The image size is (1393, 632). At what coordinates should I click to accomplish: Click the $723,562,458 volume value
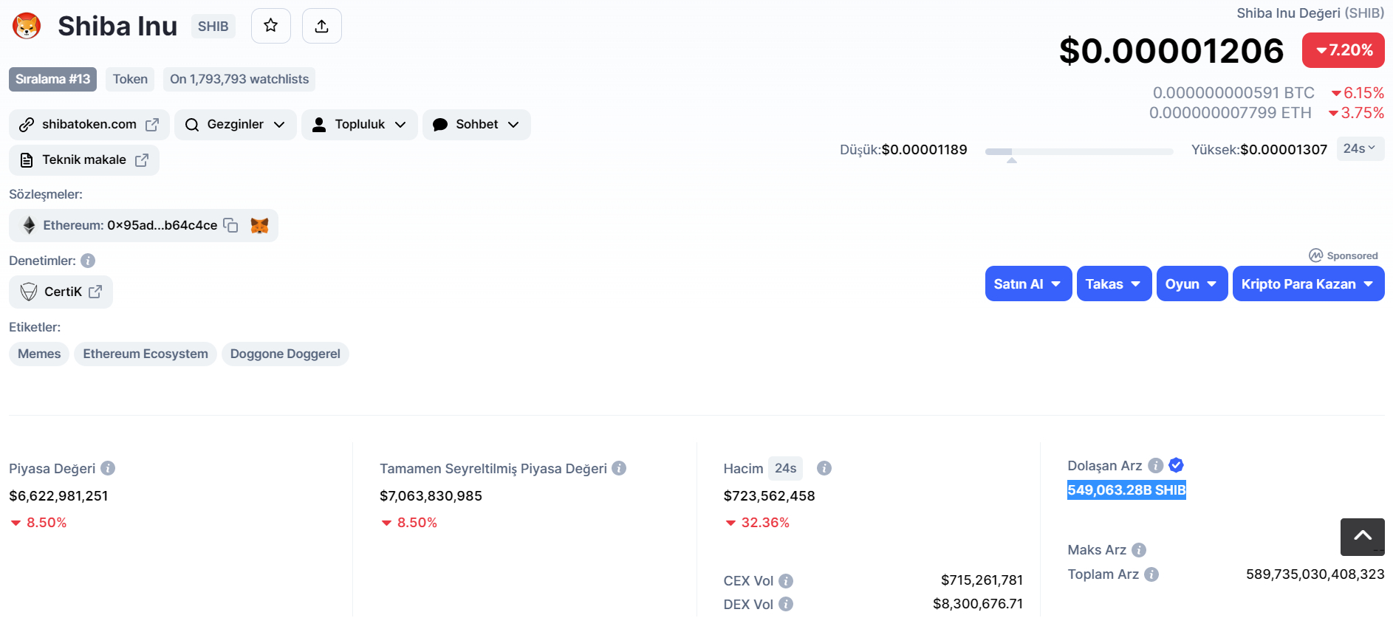click(769, 496)
